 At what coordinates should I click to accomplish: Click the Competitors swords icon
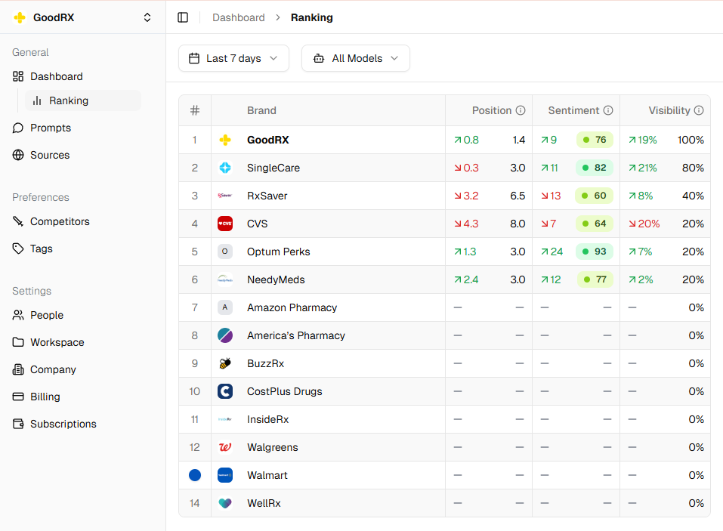click(x=18, y=222)
